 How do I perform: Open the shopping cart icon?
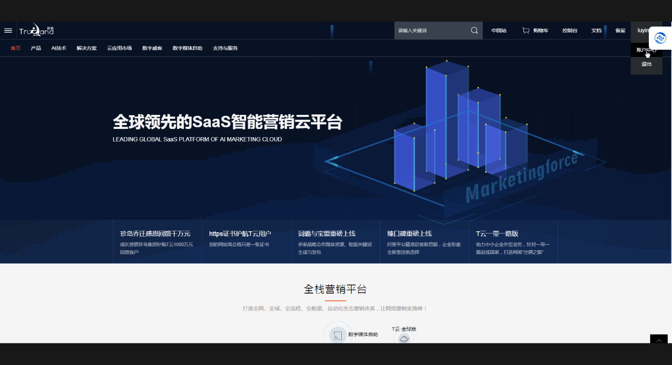pos(526,30)
